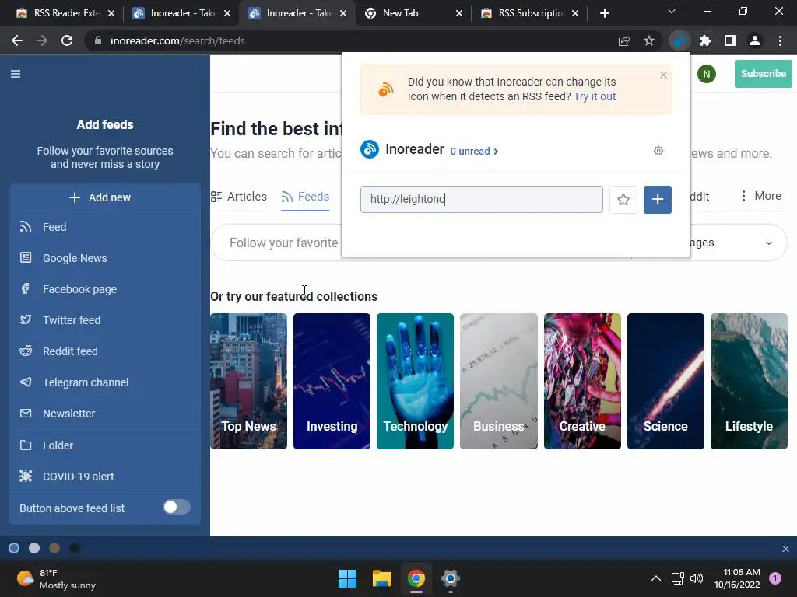797x597 pixels.
Task: Toggle Chrome side panel icon
Action: tap(730, 40)
